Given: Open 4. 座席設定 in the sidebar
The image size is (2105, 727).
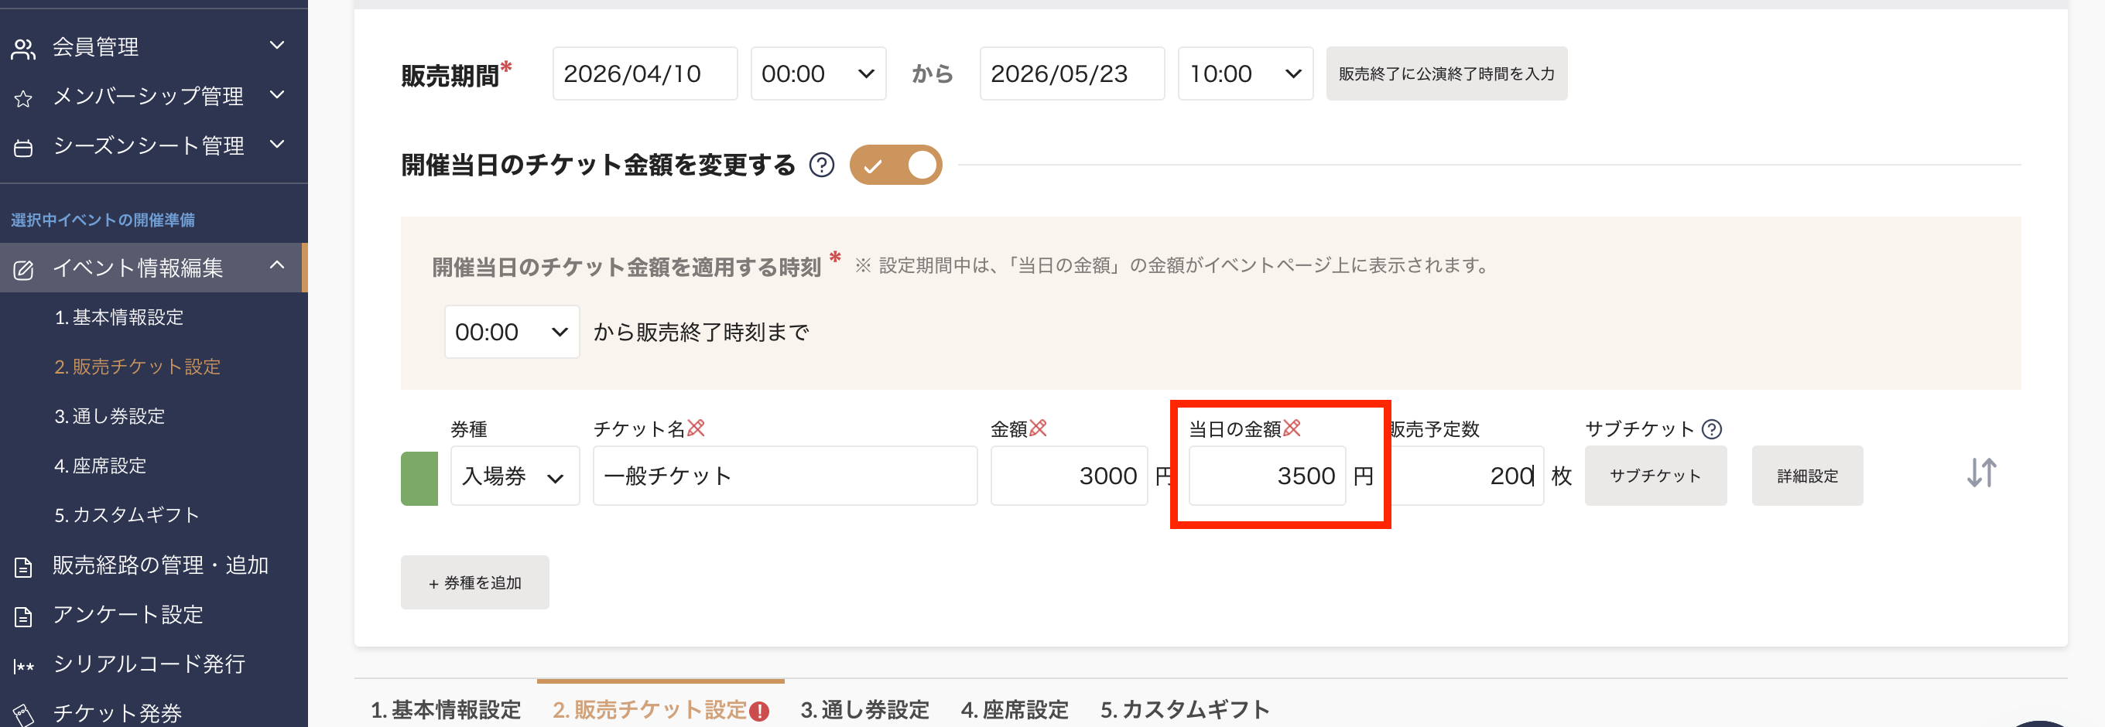Looking at the screenshot, I should pos(100,466).
